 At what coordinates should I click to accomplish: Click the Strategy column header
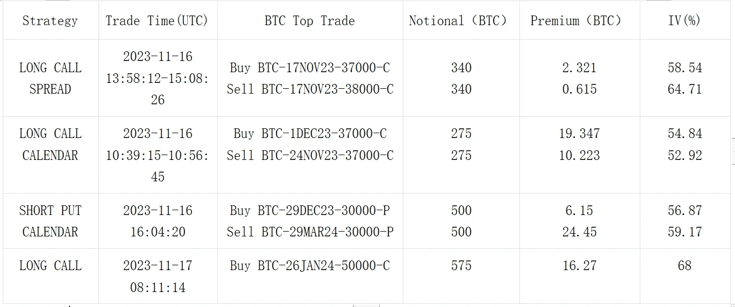click(x=50, y=21)
